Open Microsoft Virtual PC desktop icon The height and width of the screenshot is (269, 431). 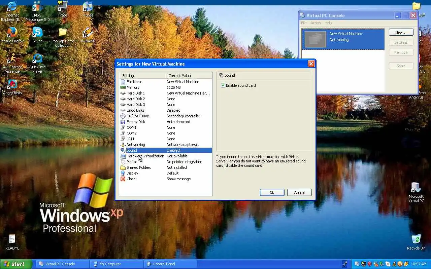coord(416,192)
